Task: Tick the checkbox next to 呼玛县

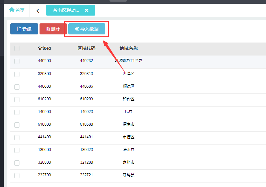Action: [17, 176]
